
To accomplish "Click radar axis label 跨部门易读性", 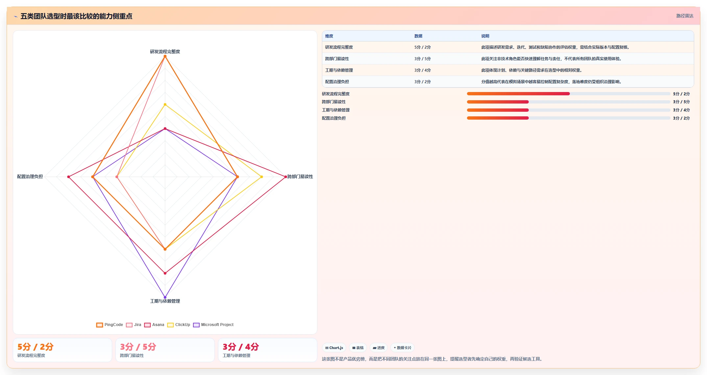I will (x=300, y=176).
